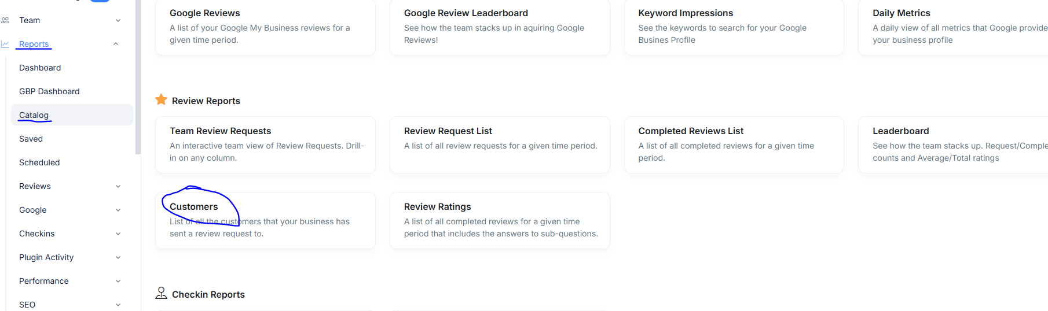The height and width of the screenshot is (311, 1048).
Task: Open the Review Ratings report card
Action: (500, 220)
